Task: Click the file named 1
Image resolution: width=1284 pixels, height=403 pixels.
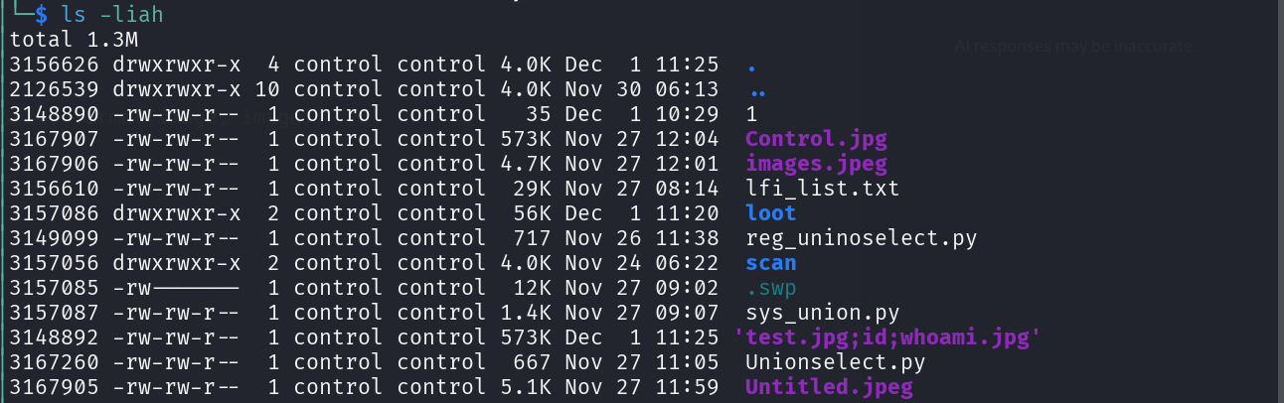Action: point(751,114)
